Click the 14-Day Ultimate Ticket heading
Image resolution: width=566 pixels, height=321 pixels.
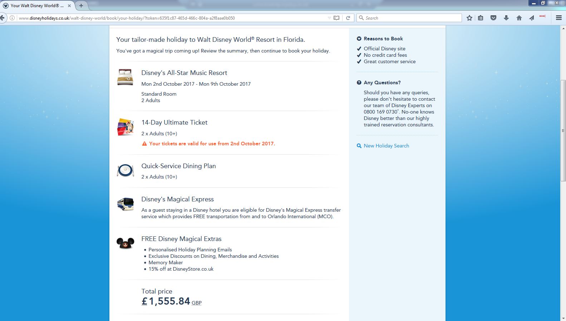(x=174, y=122)
